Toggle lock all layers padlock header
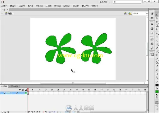 [x=23, y=90]
